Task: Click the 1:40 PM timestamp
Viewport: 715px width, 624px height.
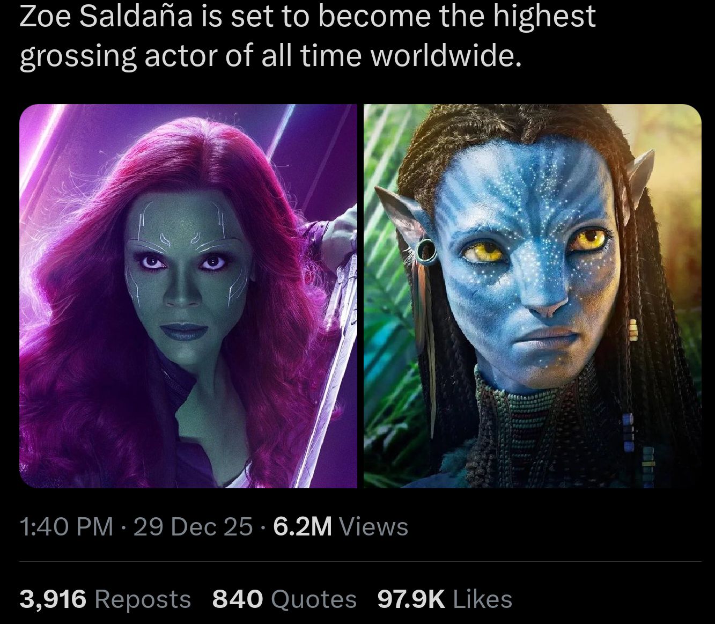Action: (x=67, y=526)
